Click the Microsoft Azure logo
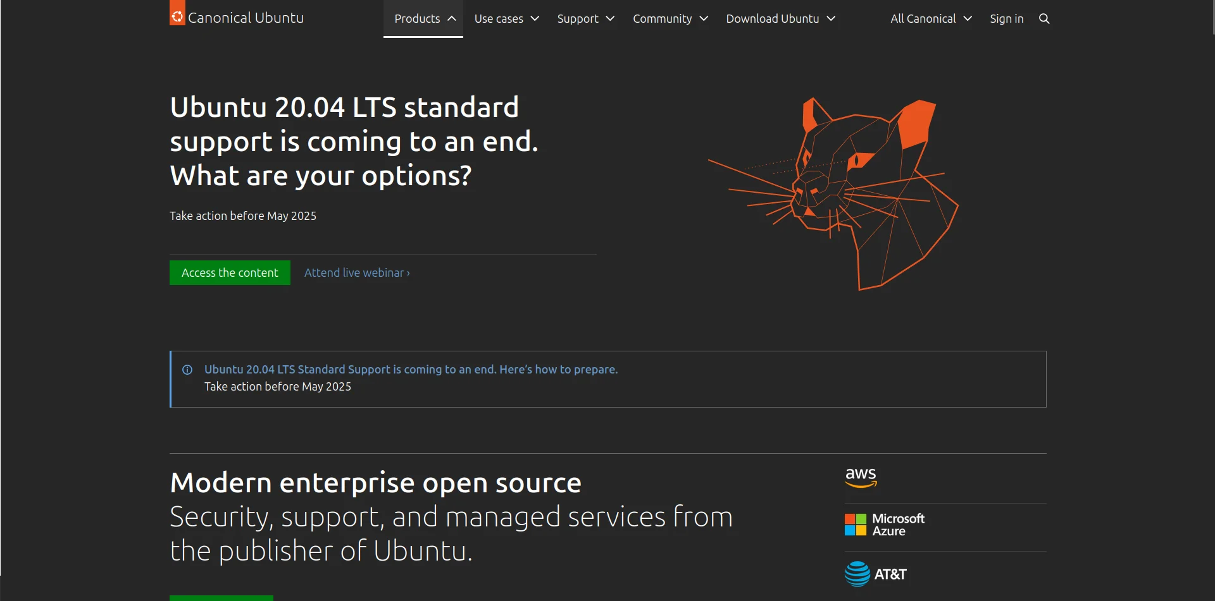The image size is (1215, 601). (x=885, y=525)
